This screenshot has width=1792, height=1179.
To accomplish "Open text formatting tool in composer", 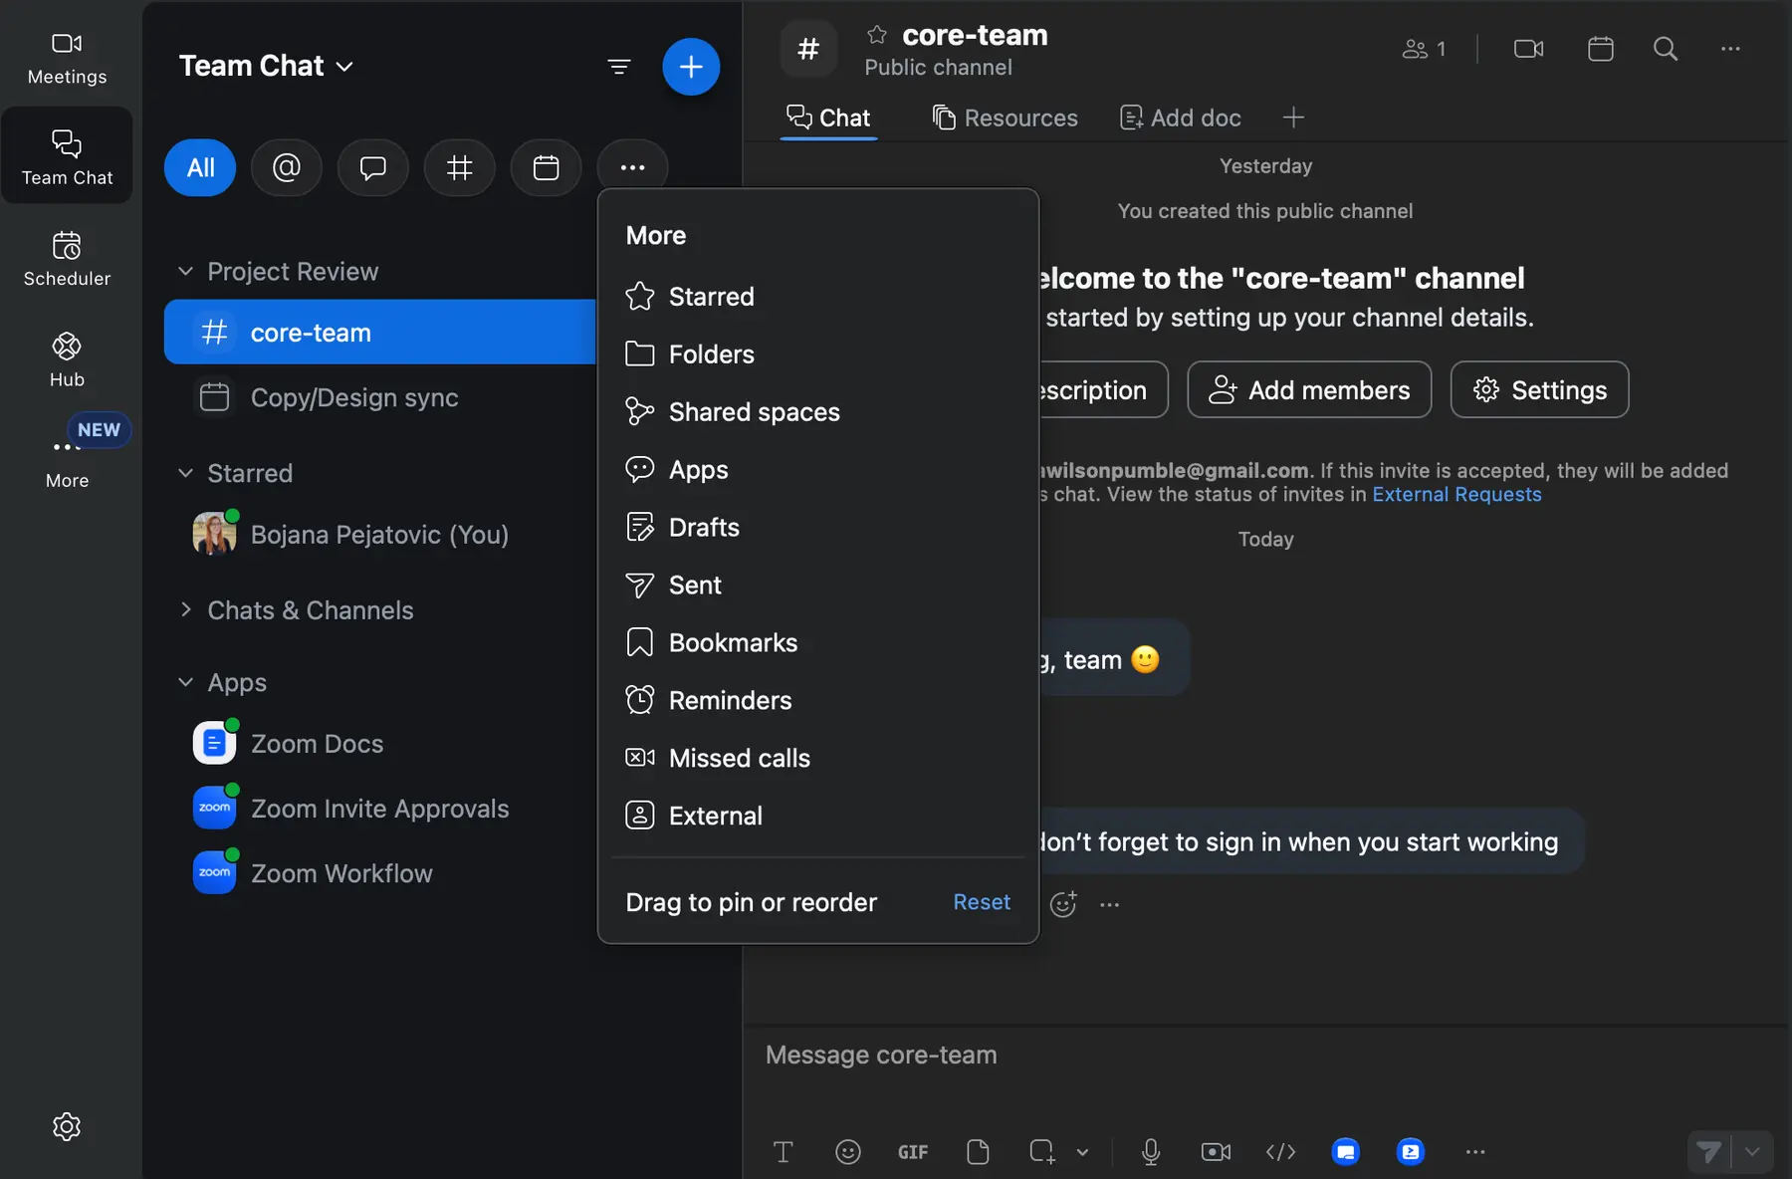I will click(784, 1152).
